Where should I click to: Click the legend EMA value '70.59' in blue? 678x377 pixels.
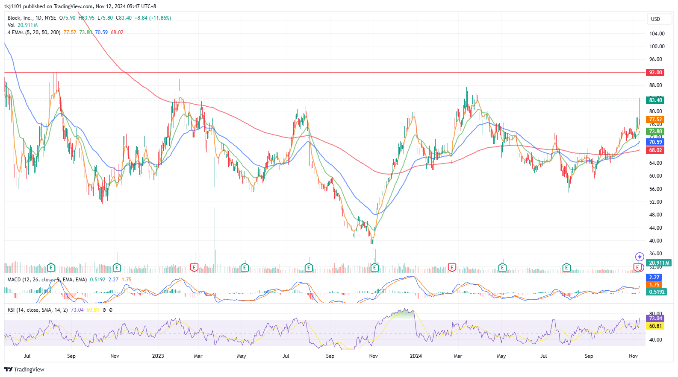(x=101, y=32)
